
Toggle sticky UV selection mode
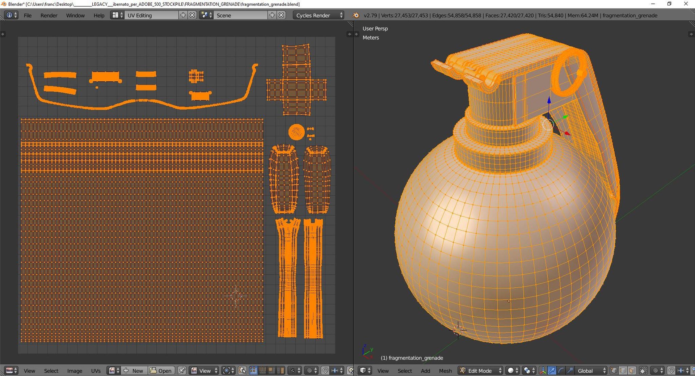[x=294, y=370]
